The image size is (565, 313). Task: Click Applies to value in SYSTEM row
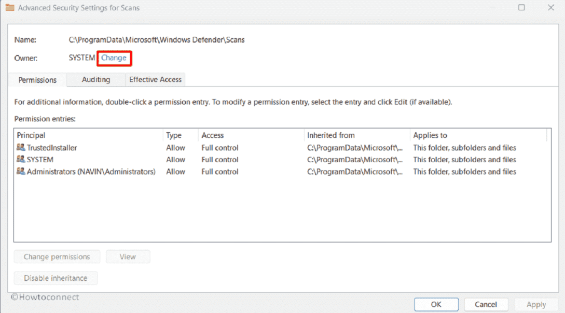[x=464, y=160]
